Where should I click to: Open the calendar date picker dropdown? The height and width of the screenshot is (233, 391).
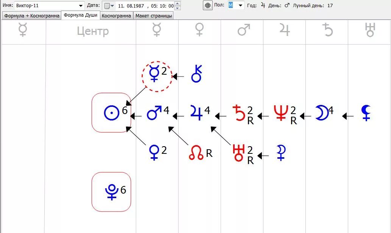click(x=109, y=6)
